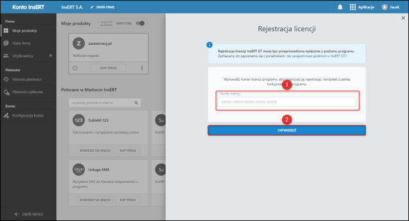Open Konfiguracja konta in sidebar
The height and width of the screenshot is (221, 409).
pos(28,115)
